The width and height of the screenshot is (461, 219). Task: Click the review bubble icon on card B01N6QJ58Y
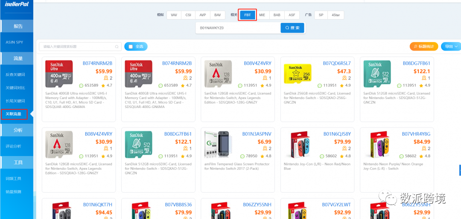coord(322,156)
